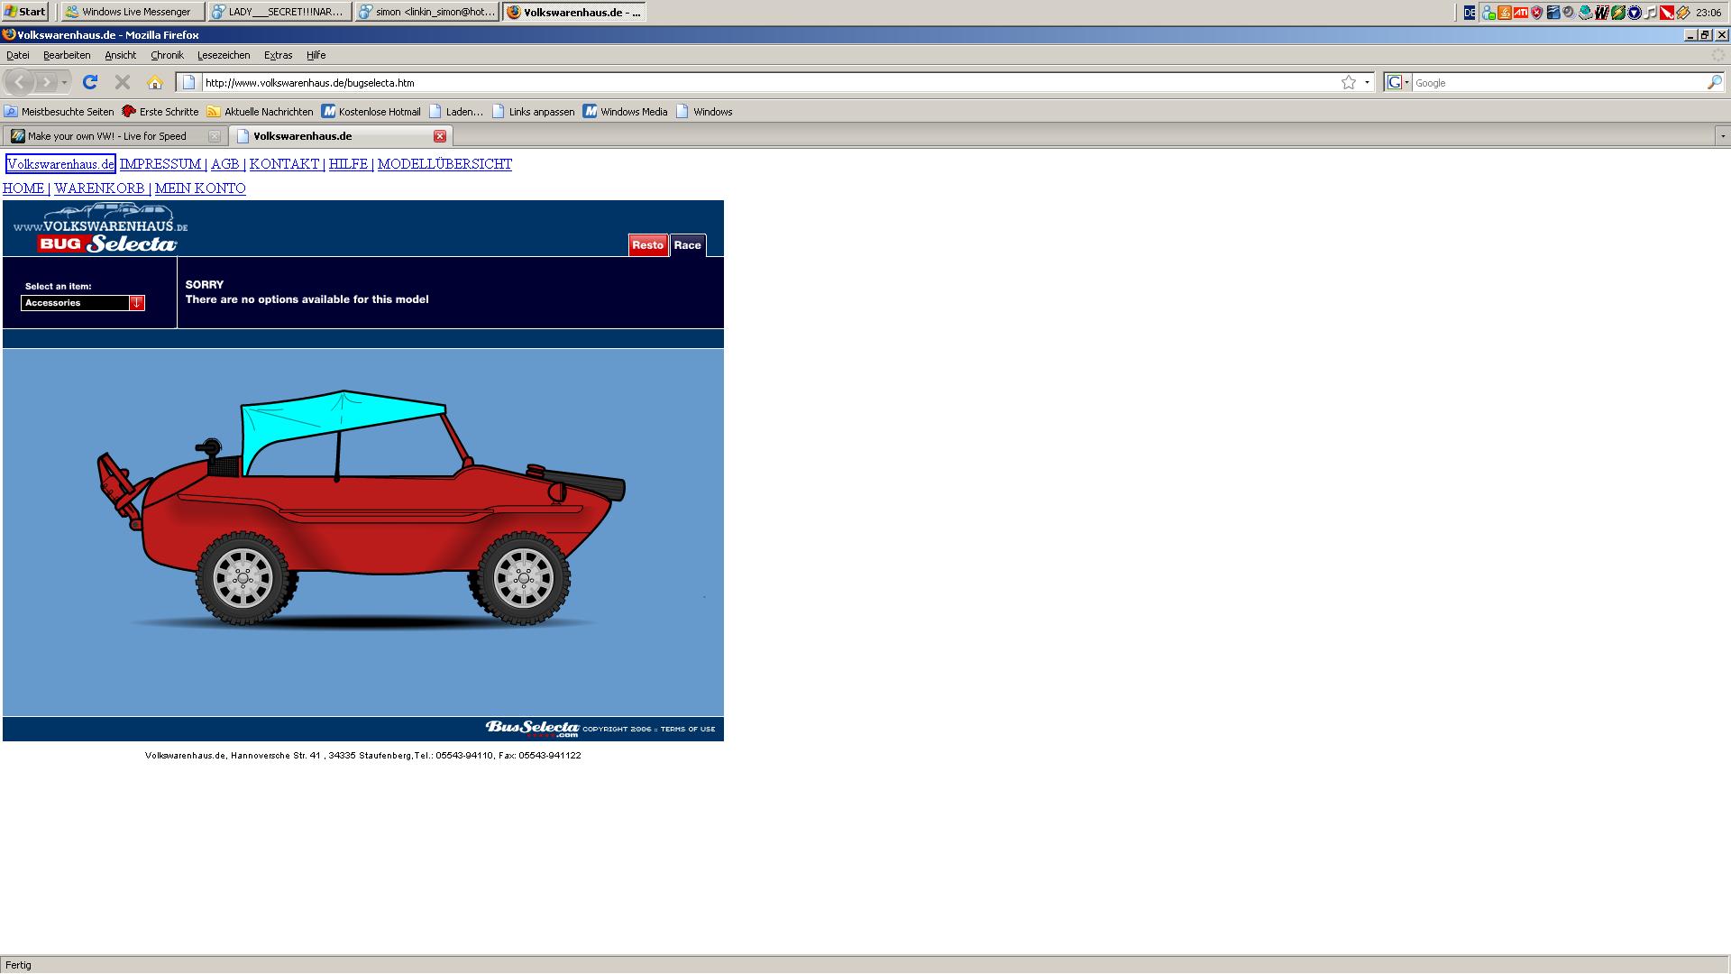Click the Kostenlose Hotmail bookmark

click(379, 112)
